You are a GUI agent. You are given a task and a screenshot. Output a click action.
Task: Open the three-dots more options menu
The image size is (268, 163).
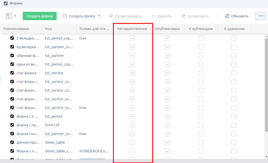[260, 16]
